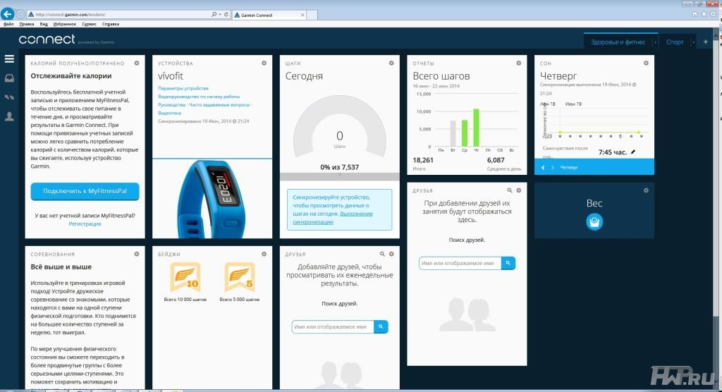Open the browser home icon
722x392 pixels.
[695, 14]
